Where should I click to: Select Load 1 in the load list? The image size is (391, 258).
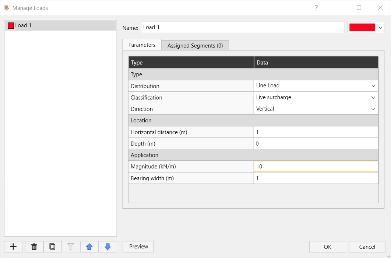pos(61,25)
